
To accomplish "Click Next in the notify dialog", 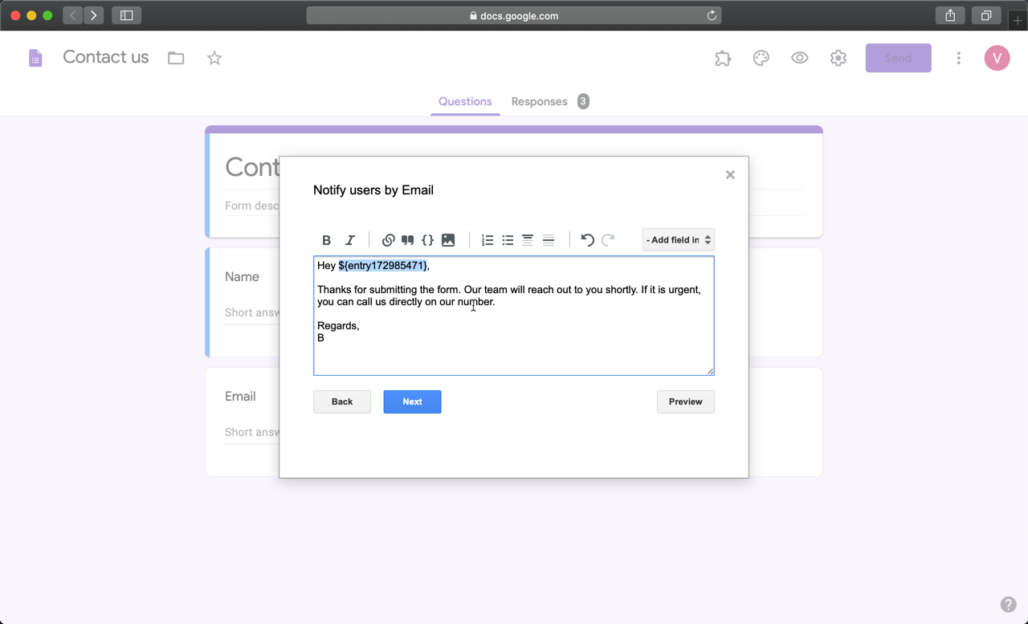I will coord(412,402).
